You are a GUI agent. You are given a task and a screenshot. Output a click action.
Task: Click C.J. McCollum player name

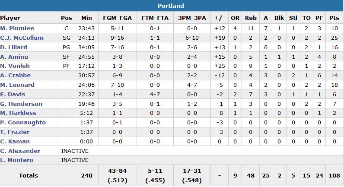tap(22, 38)
